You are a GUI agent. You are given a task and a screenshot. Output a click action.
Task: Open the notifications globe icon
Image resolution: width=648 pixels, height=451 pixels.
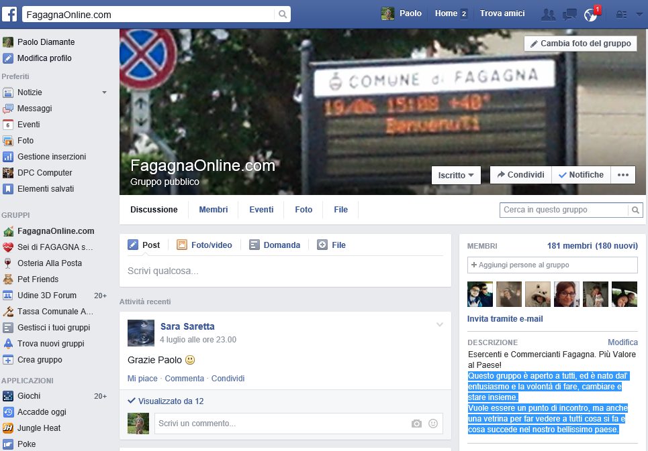(x=590, y=15)
